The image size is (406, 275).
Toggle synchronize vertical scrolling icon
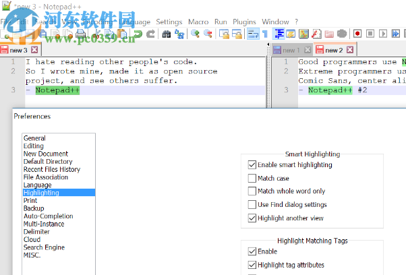(x=224, y=34)
